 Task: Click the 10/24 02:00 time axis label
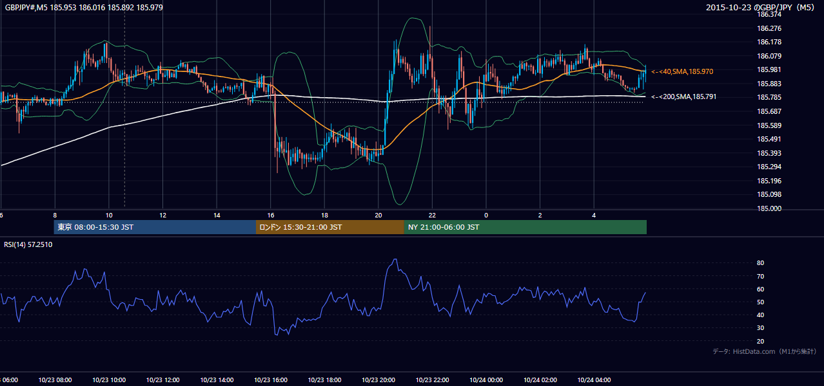click(540, 380)
